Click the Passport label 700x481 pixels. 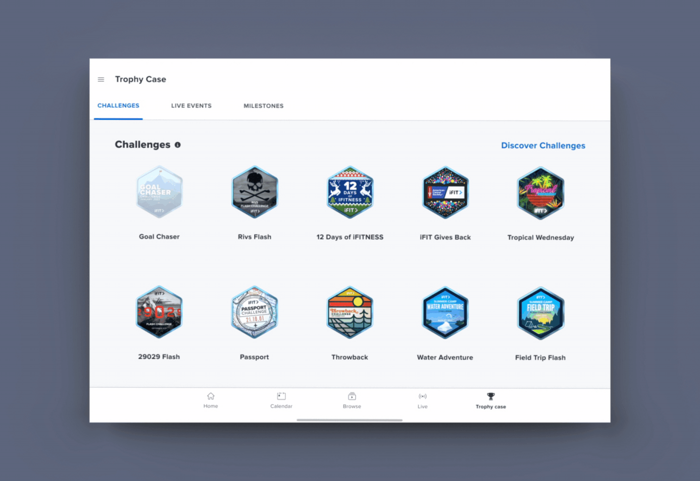coord(254,357)
